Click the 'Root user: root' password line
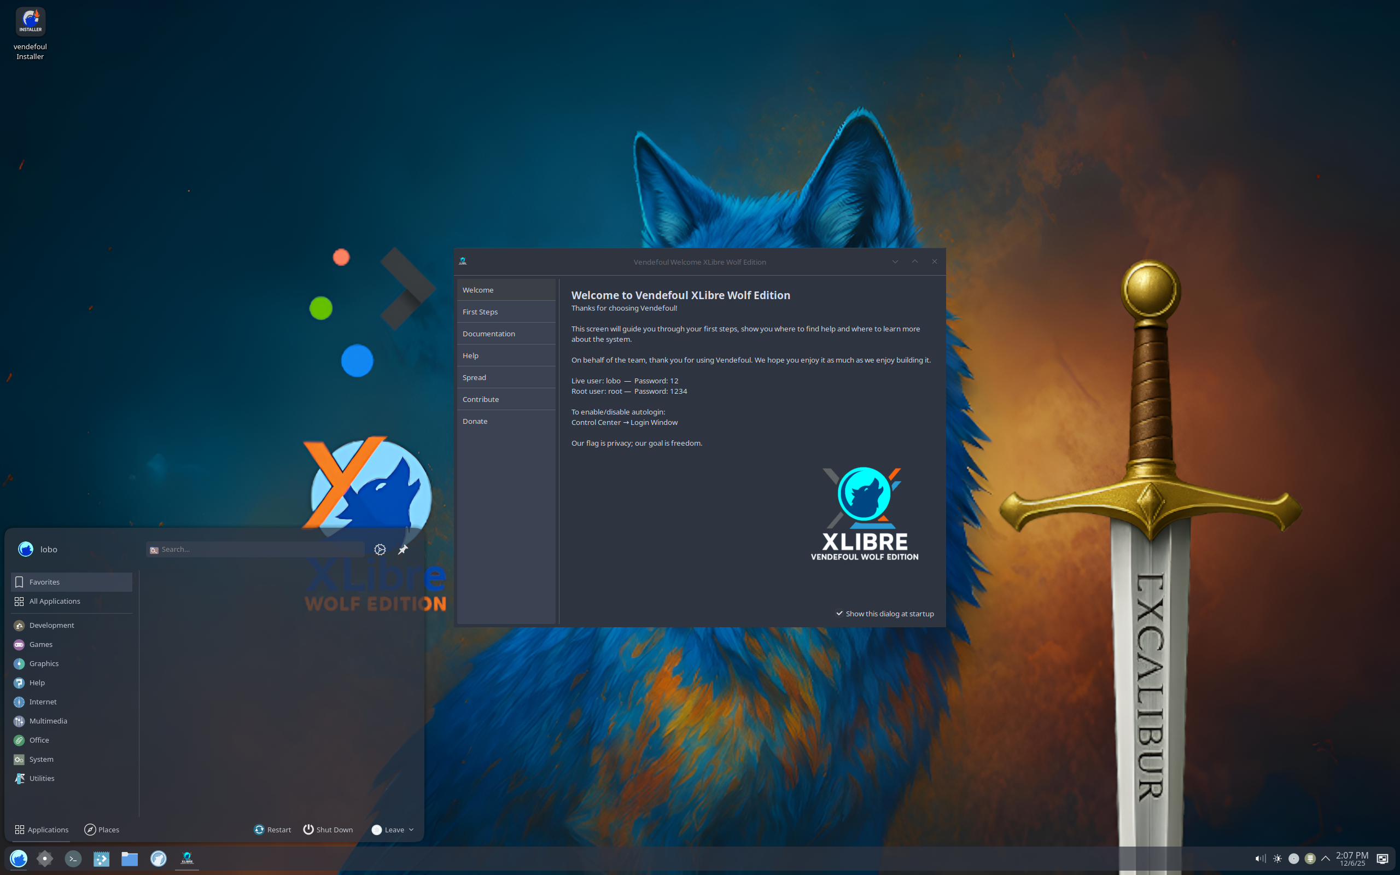This screenshot has width=1400, height=875. tap(629, 391)
